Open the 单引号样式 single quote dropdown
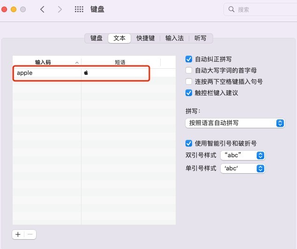Viewport: 297px width, 249px height. [243, 168]
